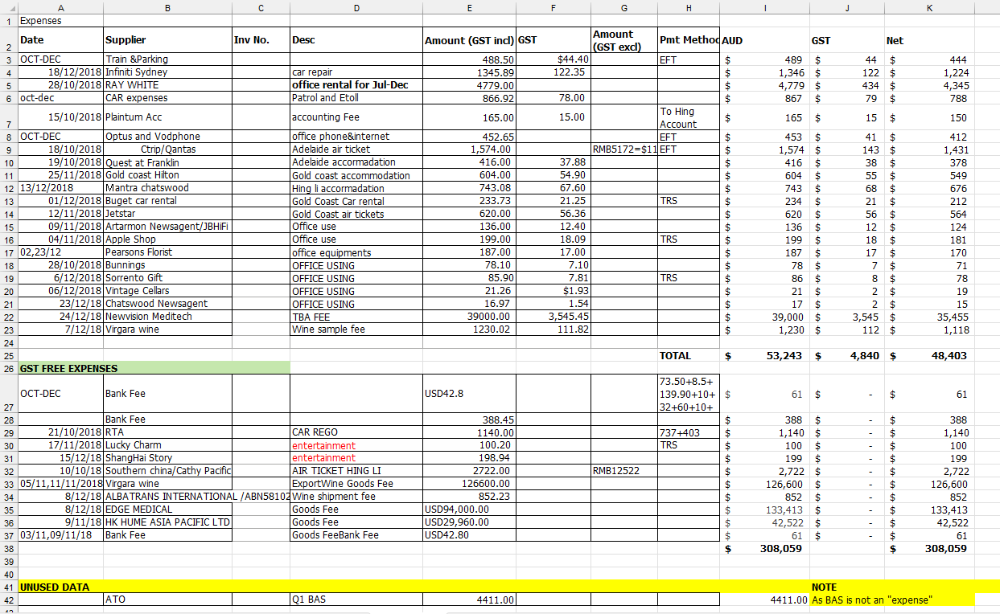Click the 'Expenses' title cell

click(60, 21)
